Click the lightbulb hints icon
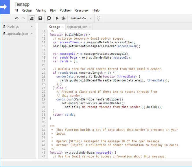Viewport: 192px width, 167px height. click(x=98, y=18)
